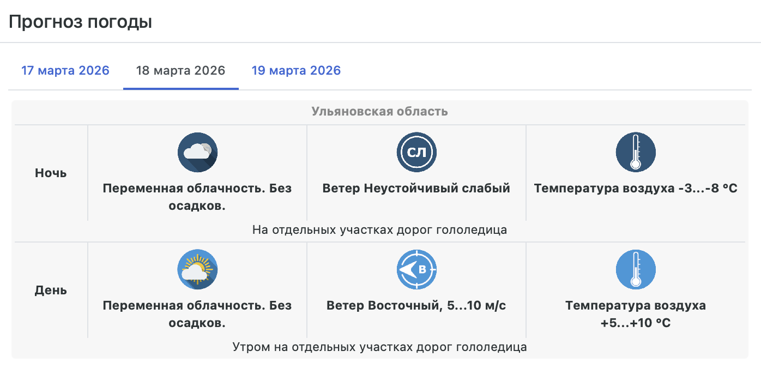Click the east wind direction icon
761x375 pixels.
tap(416, 270)
